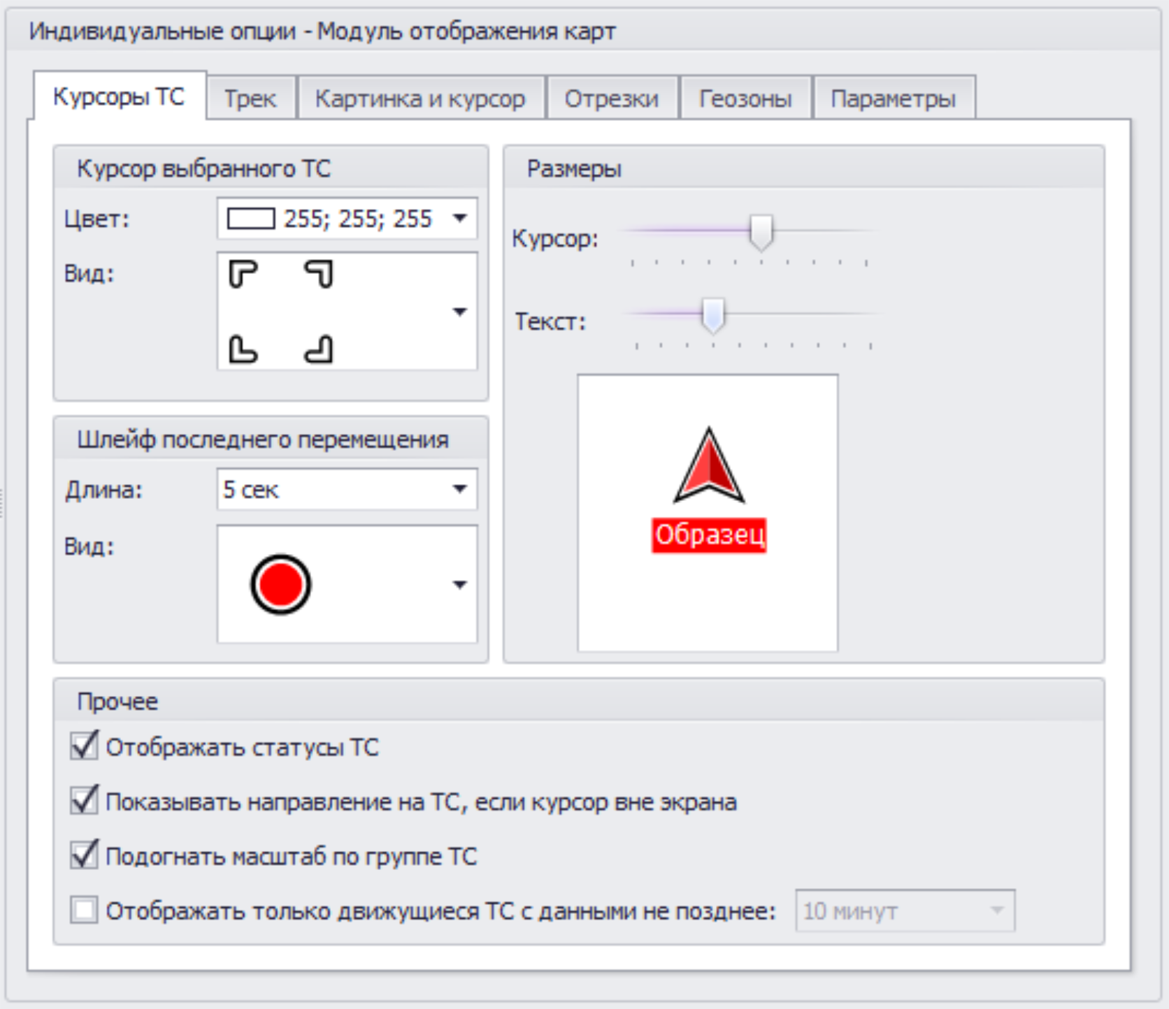Click the Образец sample label

coord(710,535)
